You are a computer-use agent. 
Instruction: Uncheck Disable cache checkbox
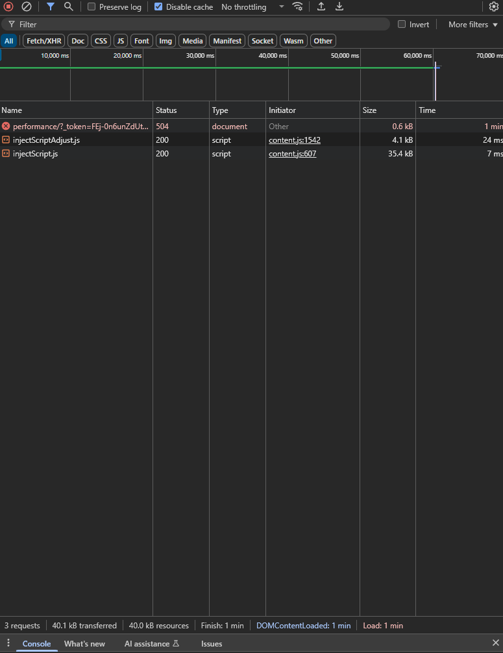[x=158, y=6]
